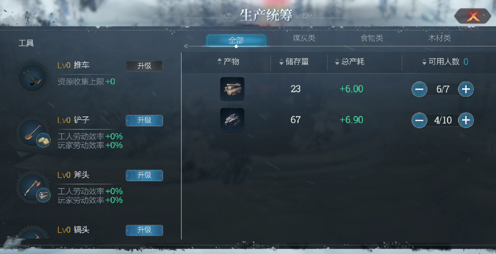Close the 生产统筹 panel with X
The width and height of the screenshot is (496, 254).
tap(473, 16)
